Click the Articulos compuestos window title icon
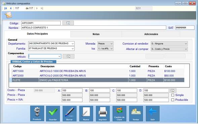Image resolution: width=198 pixels, height=124 pixels. 4,3
